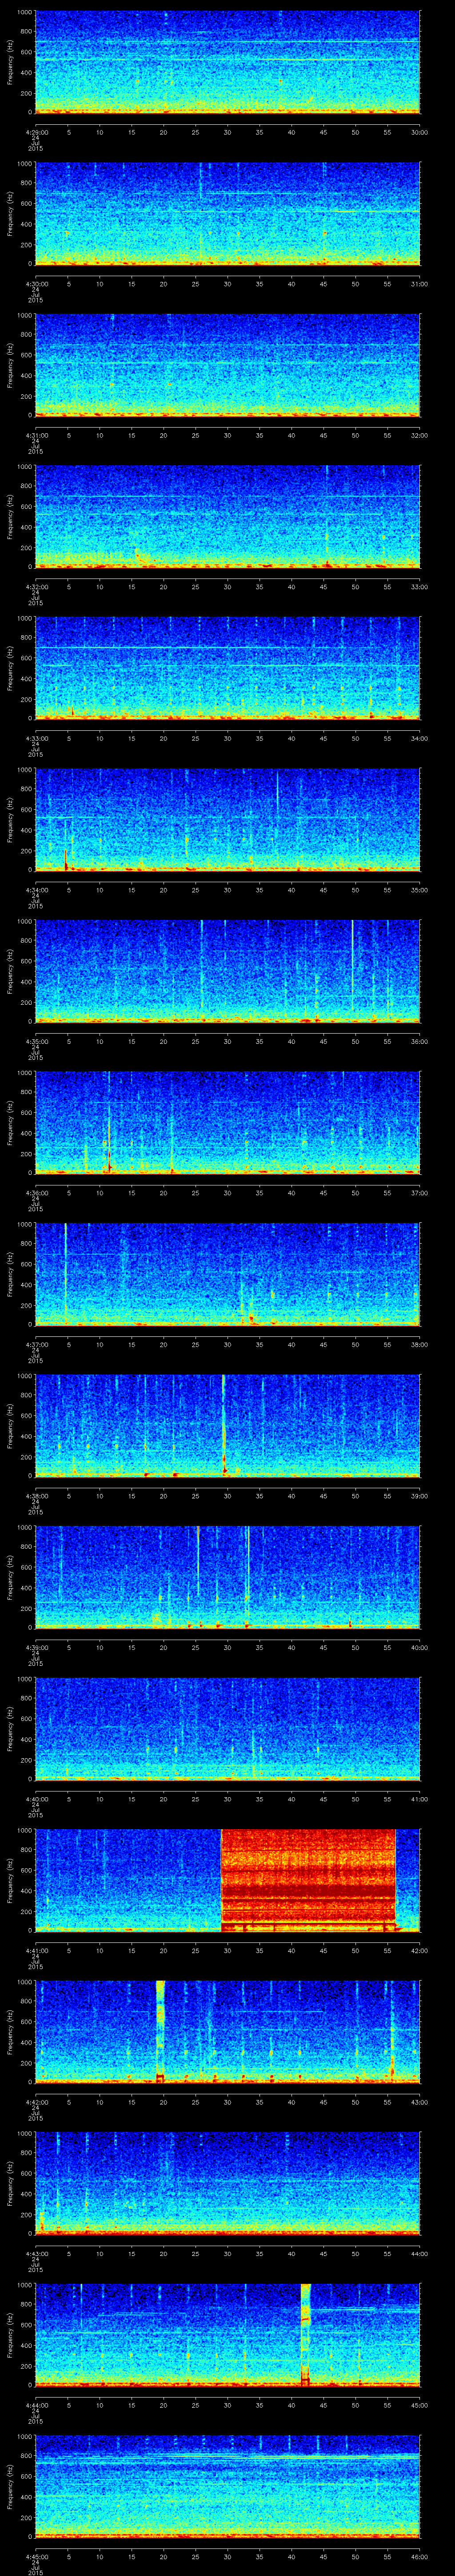Click the '4:30:00' start label of the second panel
Screen dimensions: 455x2576
[36, 284]
